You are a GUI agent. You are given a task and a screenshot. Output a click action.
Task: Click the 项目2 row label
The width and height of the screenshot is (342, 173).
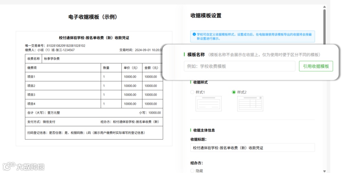coord(31,86)
